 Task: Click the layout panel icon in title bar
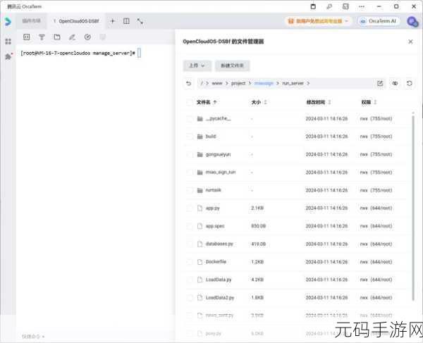pos(345,6)
